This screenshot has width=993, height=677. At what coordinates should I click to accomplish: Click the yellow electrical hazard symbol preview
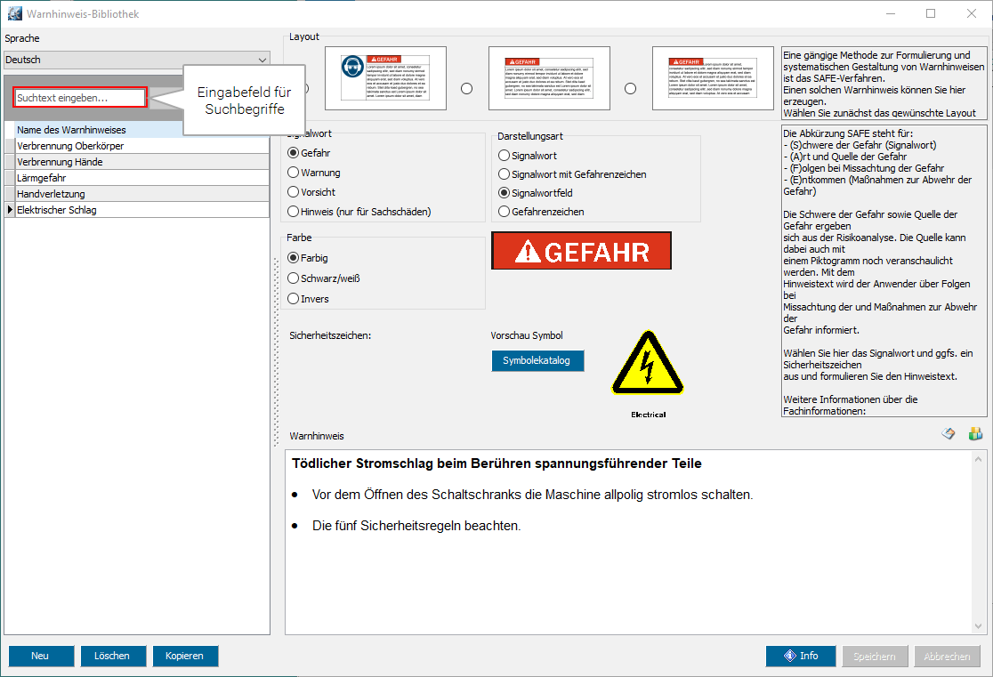pyautogui.click(x=648, y=364)
